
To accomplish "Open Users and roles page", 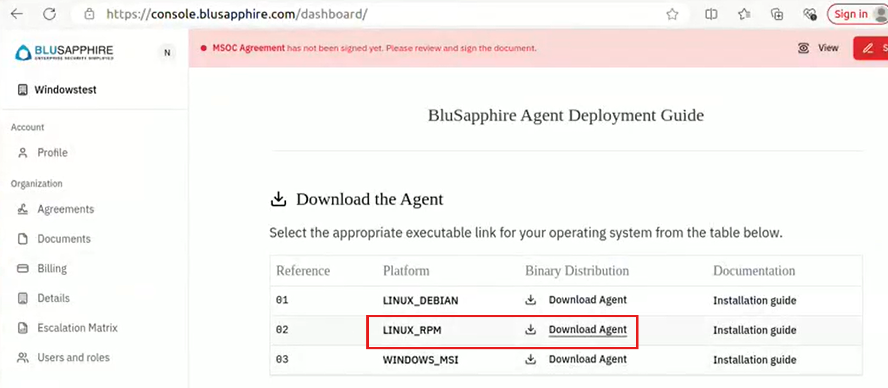I will click(74, 357).
